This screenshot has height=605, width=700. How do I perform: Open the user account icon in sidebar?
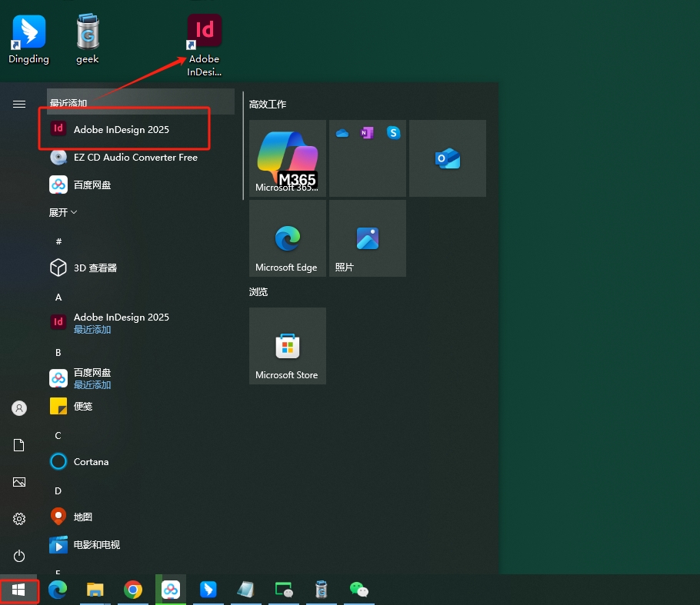pos(19,408)
